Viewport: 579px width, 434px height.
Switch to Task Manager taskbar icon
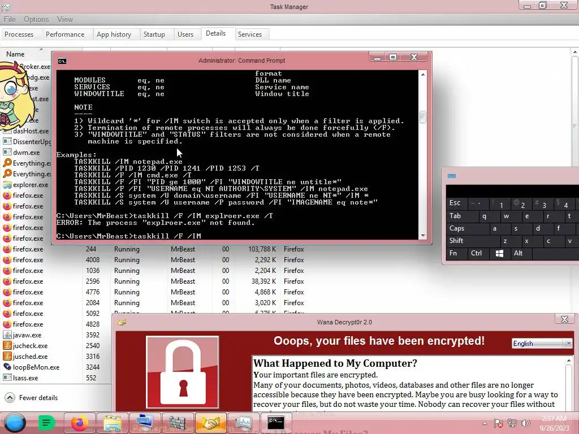(x=243, y=423)
